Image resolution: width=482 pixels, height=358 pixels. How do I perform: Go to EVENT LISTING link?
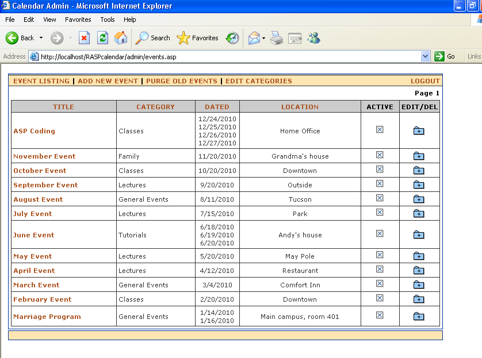coord(41,81)
